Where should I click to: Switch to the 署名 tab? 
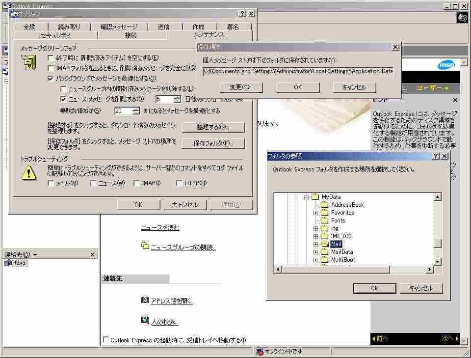click(x=233, y=27)
